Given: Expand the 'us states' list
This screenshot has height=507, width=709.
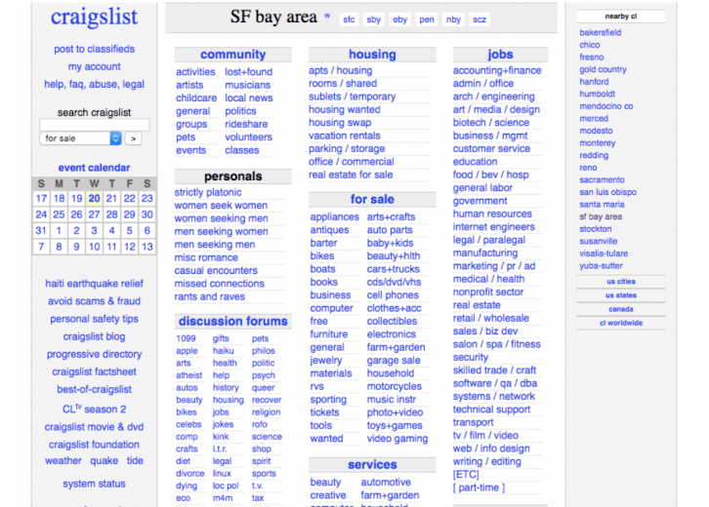Looking at the screenshot, I should [621, 295].
